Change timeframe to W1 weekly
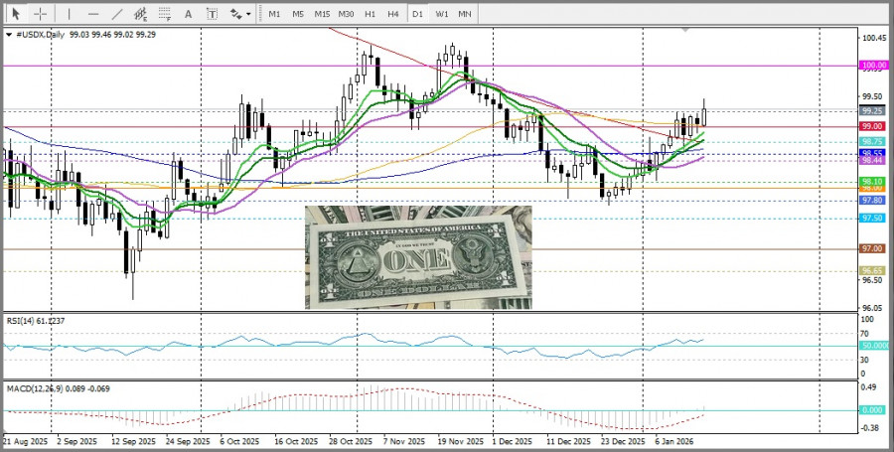Screen dimensions: 894x452 (x=441, y=14)
